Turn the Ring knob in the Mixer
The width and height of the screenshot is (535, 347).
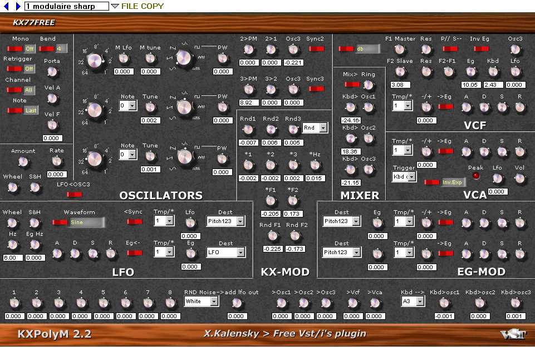pos(369,85)
